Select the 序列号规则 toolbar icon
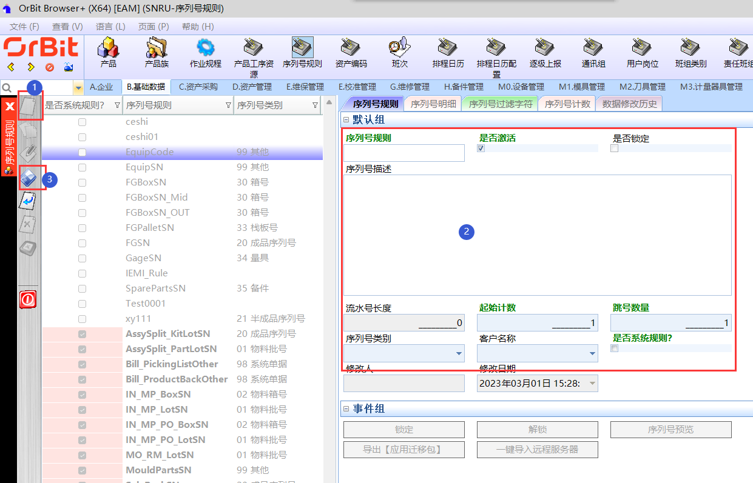Screen dimensions: 753x483 coord(302,53)
